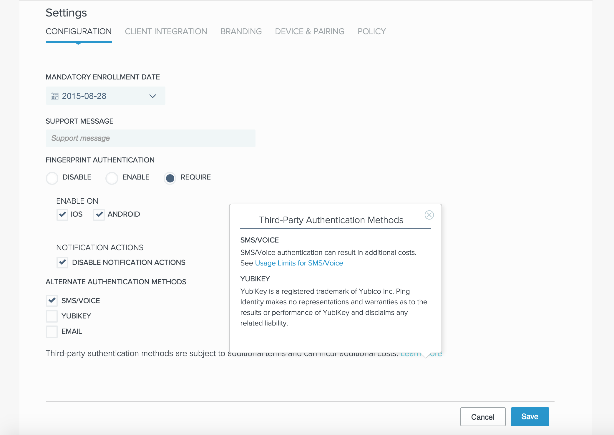Choose the Require fingerprint radio button
This screenshot has width=614, height=435.
coord(170,178)
